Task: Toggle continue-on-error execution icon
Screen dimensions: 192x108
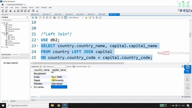Action: (55, 18)
